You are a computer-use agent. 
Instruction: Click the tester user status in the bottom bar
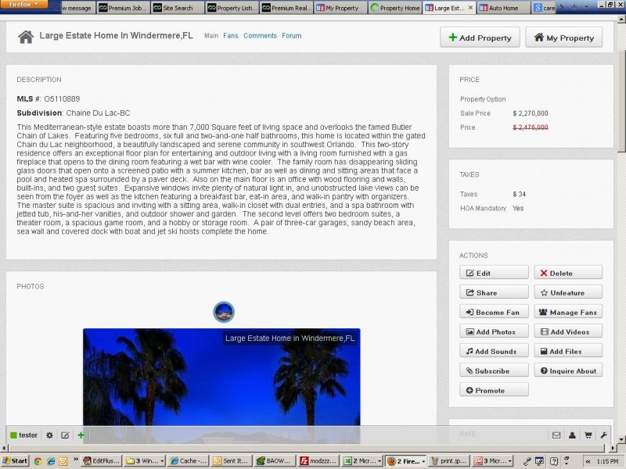pos(24,435)
